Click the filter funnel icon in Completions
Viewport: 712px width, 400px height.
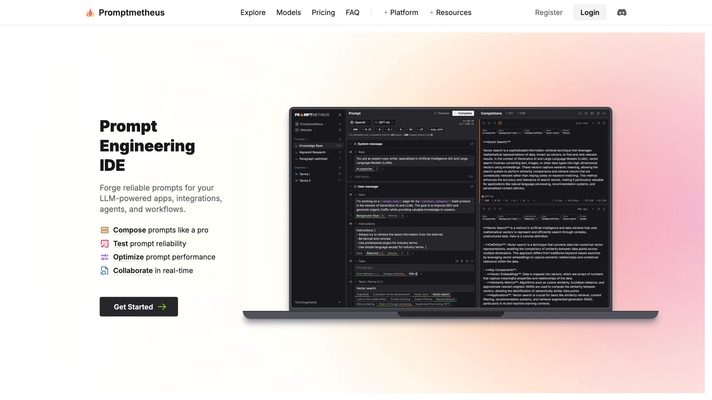[x=586, y=113]
